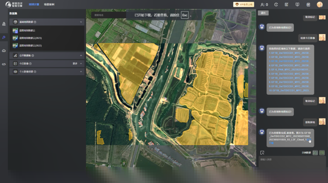Switch to the 地球计算 tab

[34, 5]
